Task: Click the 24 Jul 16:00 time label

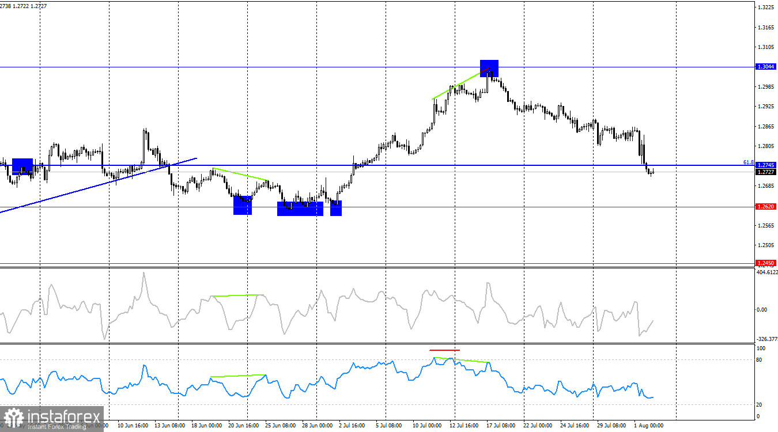Action: click(x=576, y=426)
